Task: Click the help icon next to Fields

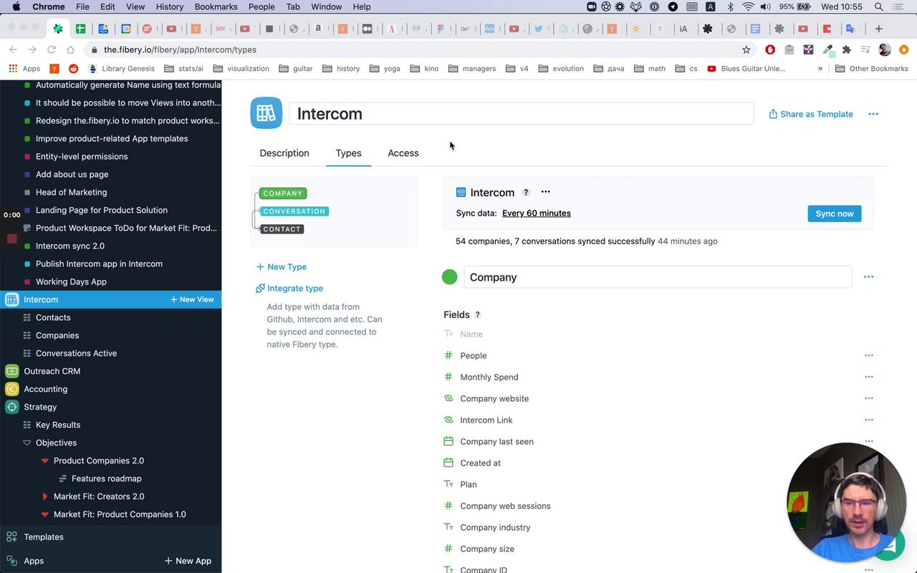Action: (x=478, y=314)
